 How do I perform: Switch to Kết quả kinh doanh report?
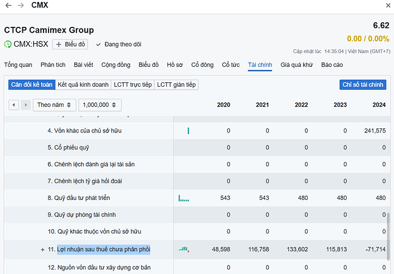pos(83,84)
